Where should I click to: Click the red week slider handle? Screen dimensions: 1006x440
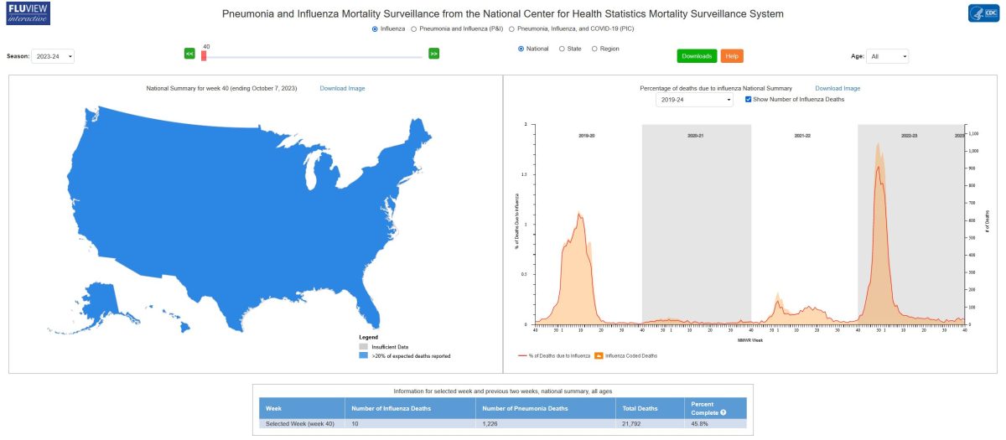tap(203, 56)
